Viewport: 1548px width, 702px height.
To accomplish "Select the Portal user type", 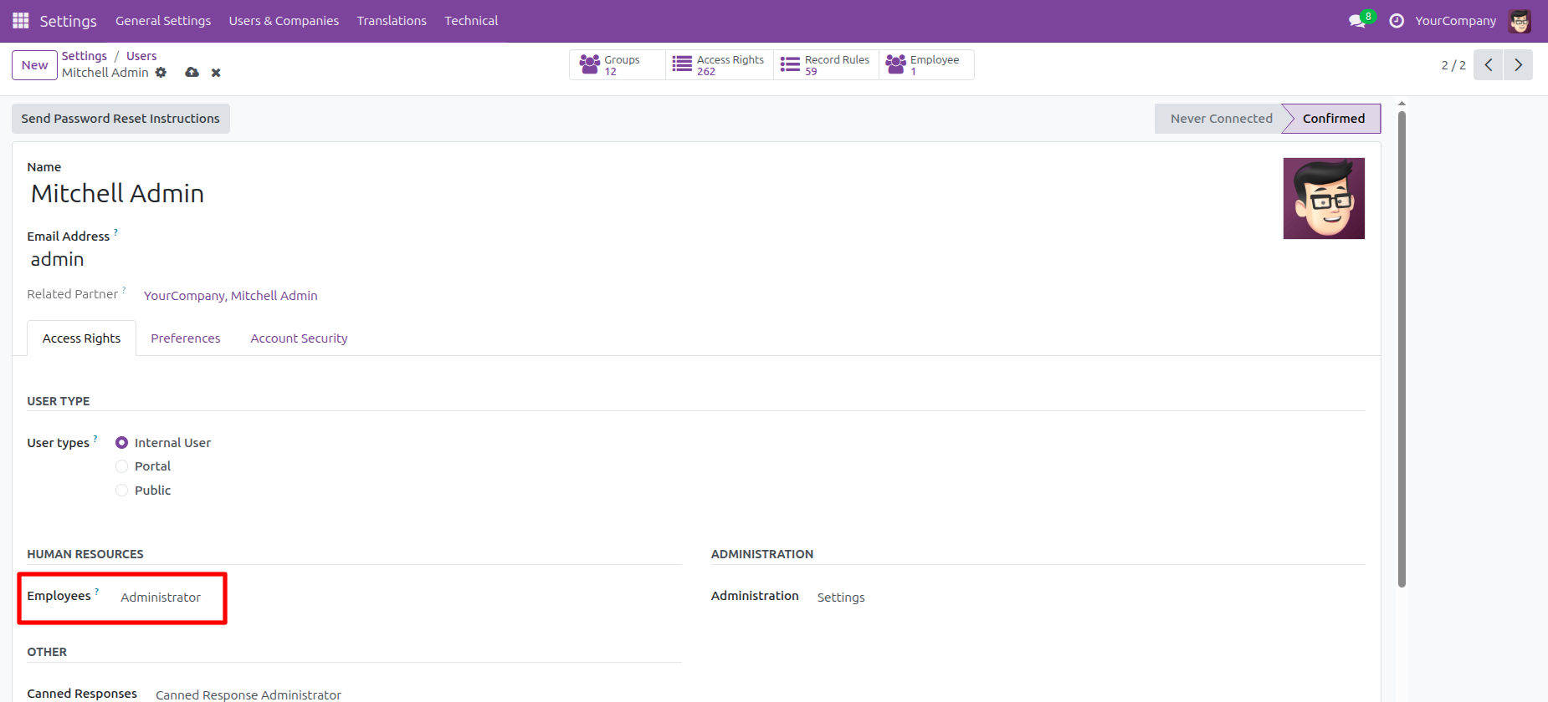I will (122, 466).
